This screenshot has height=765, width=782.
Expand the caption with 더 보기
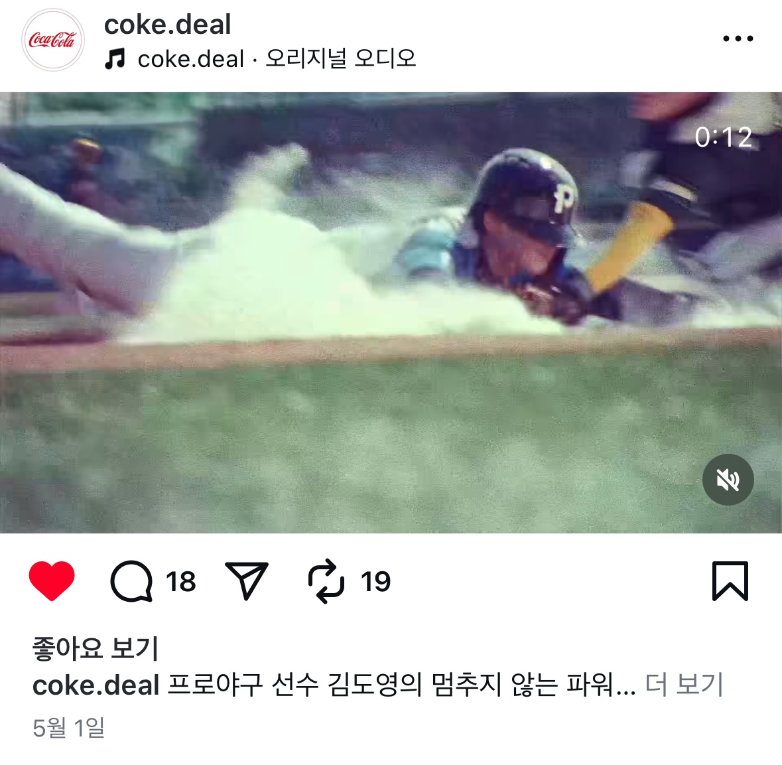684,685
